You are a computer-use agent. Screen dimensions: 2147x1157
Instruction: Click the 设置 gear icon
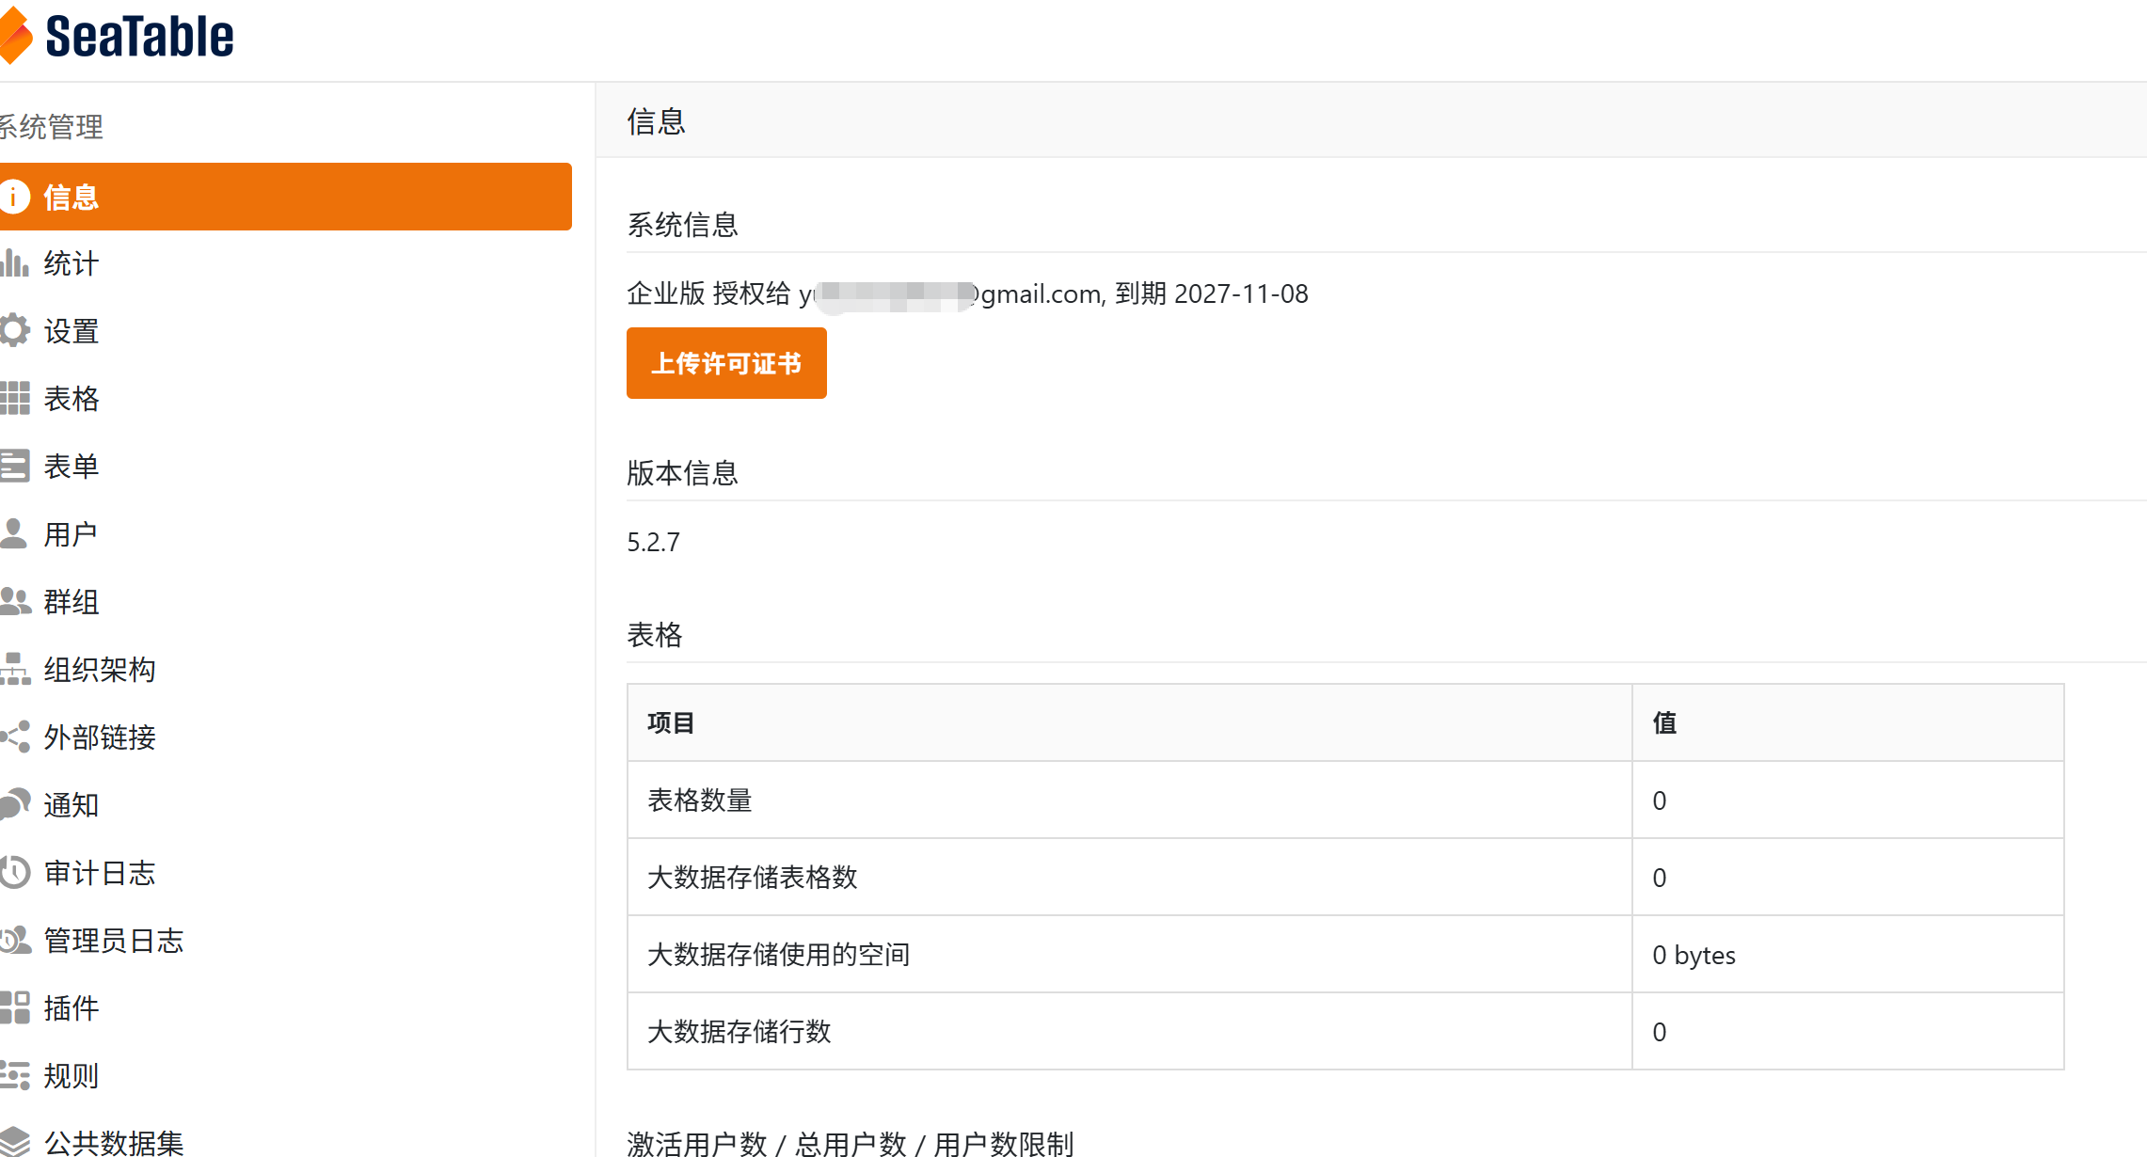(x=14, y=331)
